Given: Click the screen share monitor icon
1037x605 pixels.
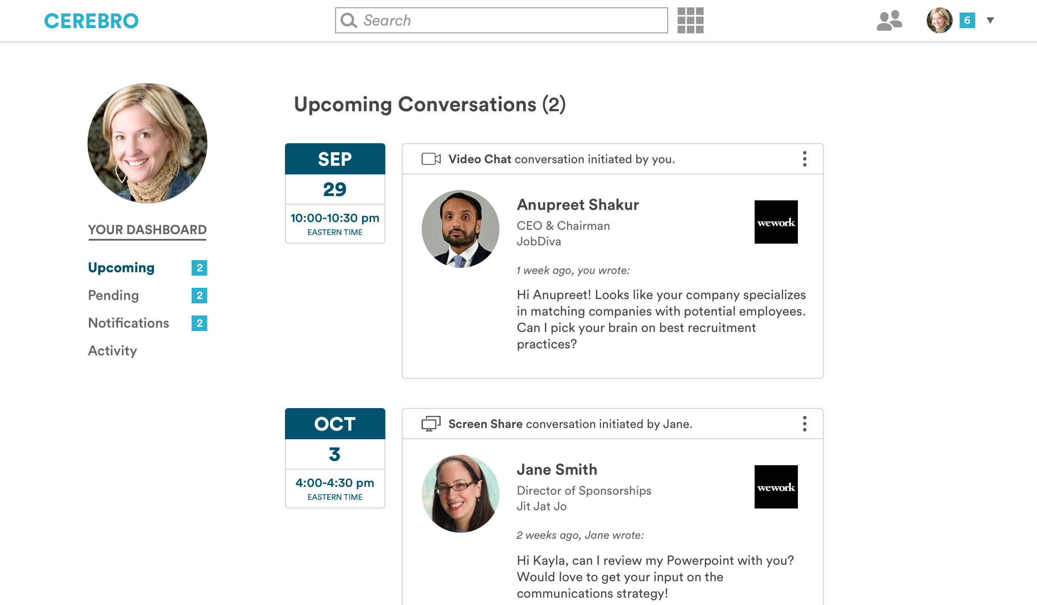Looking at the screenshot, I should tap(431, 424).
